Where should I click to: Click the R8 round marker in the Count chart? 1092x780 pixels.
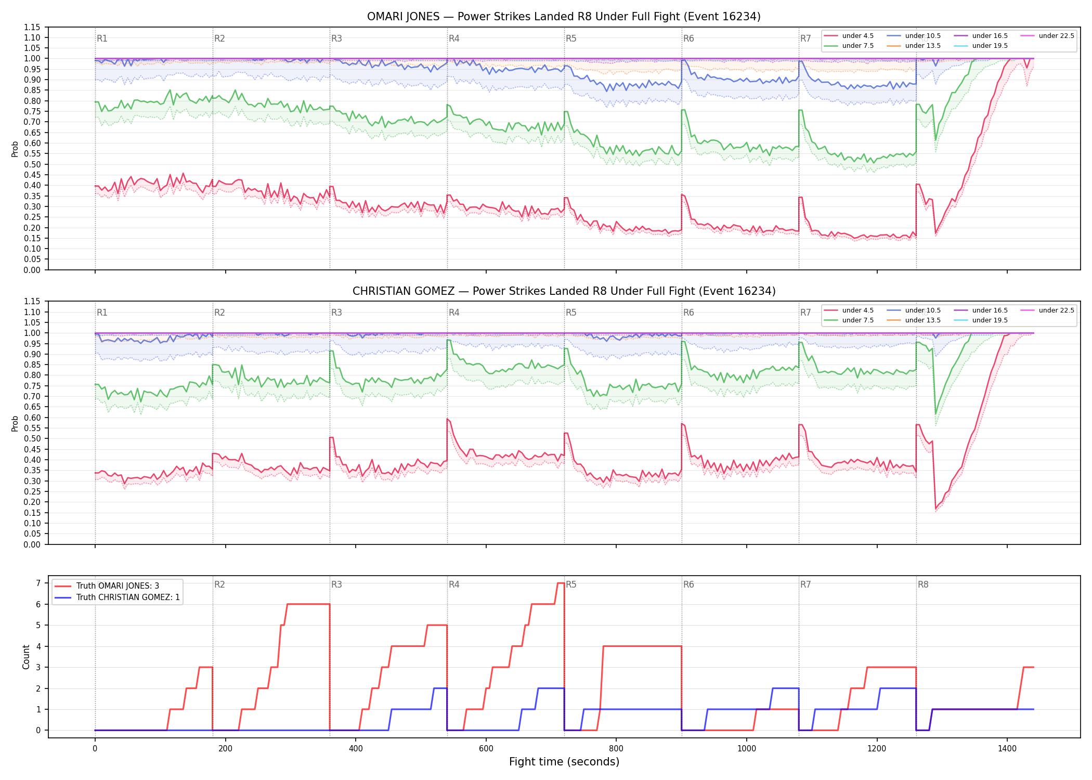tap(923, 584)
